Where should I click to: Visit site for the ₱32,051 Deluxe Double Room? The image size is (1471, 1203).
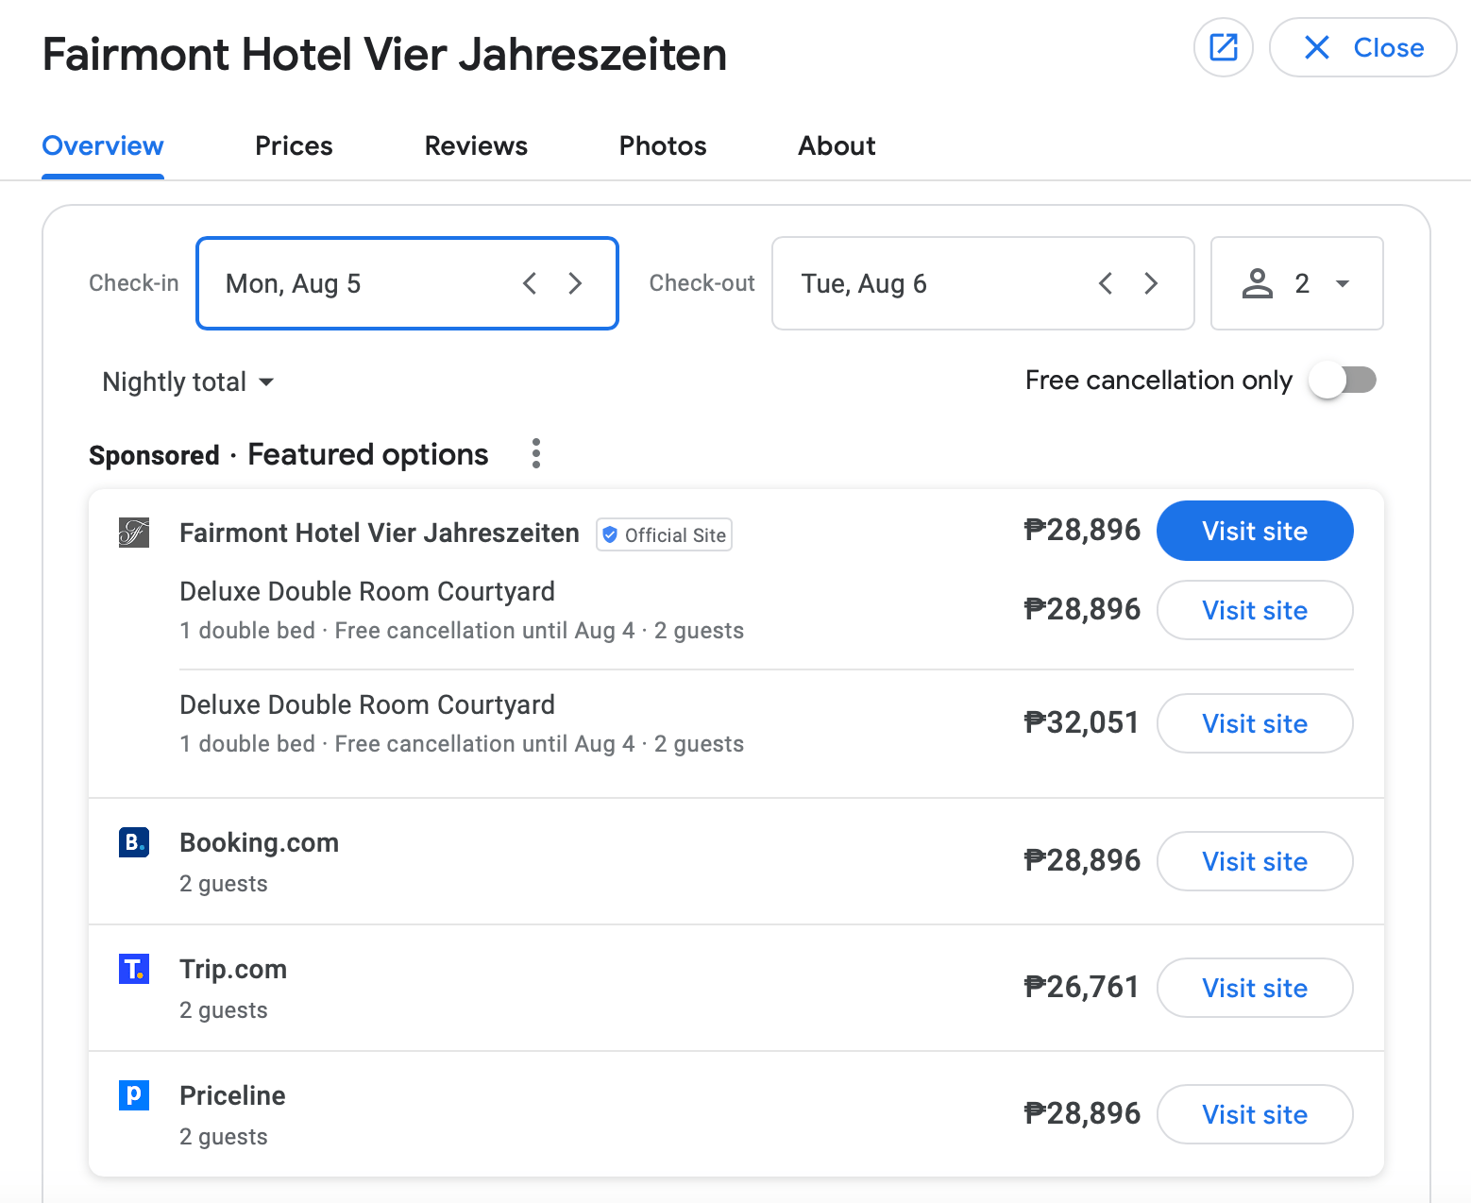pos(1255,723)
